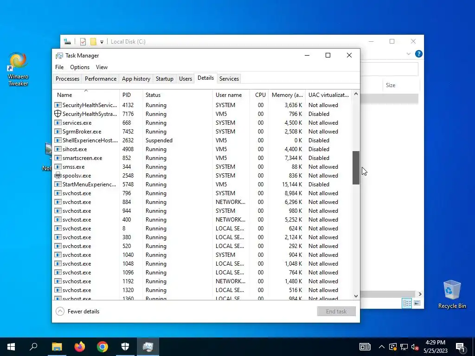Viewport: 475px width, 356px height.
Task: Open Windows Security shield in taskbar
Action: [125, 347]
